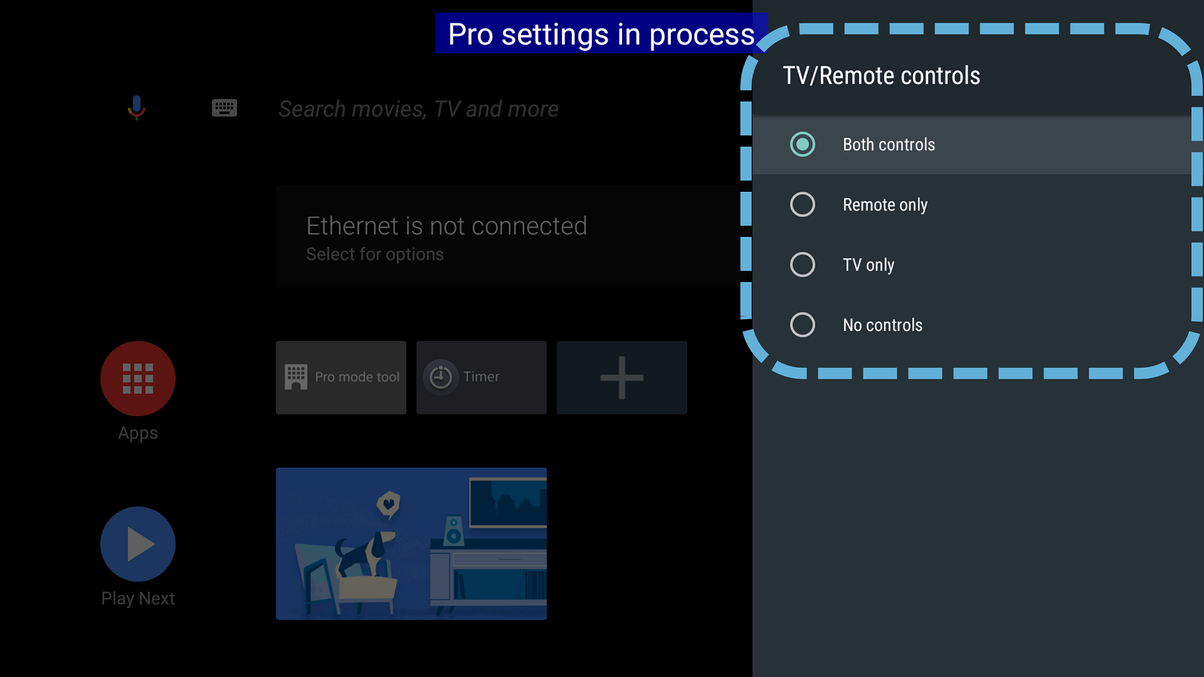
Task: Click the plus icon to add tile
Action: pos(621,377)
